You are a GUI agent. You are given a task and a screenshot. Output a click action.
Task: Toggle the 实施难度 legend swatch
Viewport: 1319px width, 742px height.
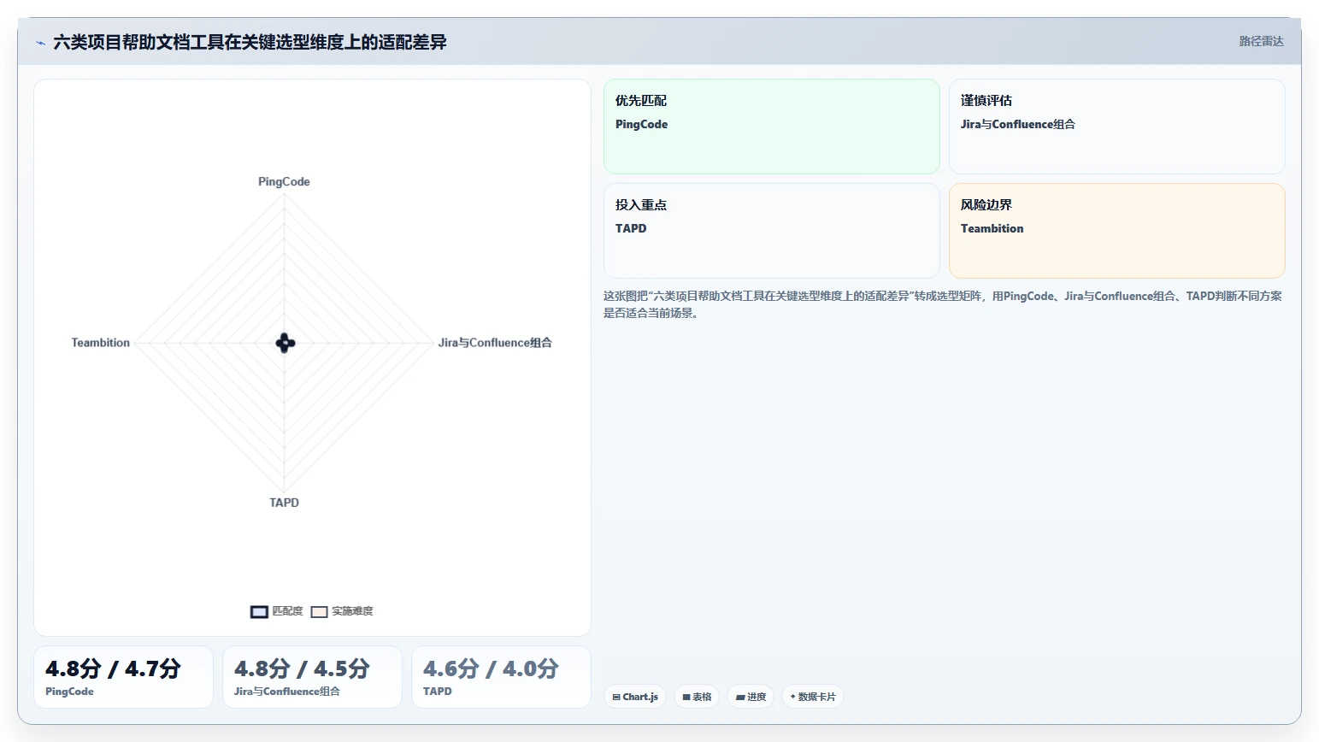319,611
